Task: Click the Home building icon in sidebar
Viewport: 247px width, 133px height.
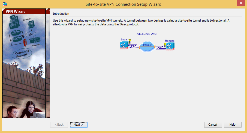Action: (x=35, y=40)
